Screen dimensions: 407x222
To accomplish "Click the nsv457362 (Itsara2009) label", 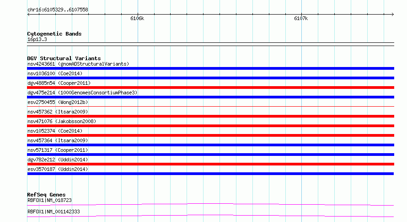I will tap(58, 112).
